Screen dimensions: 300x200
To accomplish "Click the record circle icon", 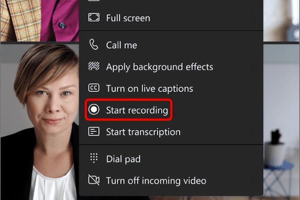I will [94, 110].
